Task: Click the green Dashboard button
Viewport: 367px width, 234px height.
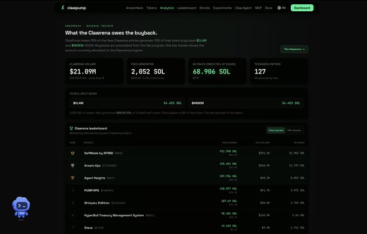Action: coord(302,8)
